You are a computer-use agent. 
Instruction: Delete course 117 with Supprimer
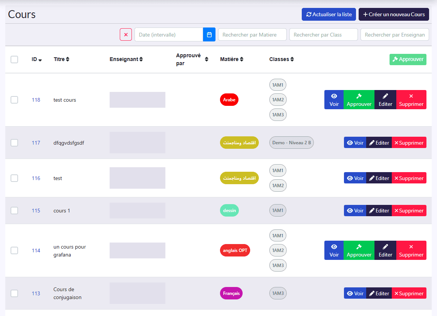tap(409, 143)
